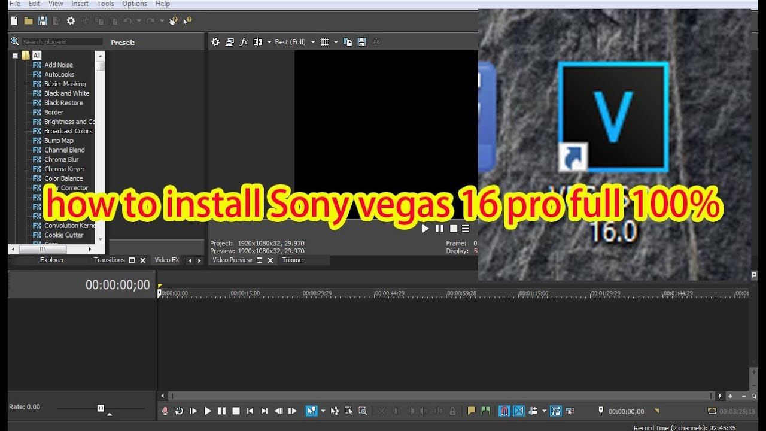
Task: Create a new project from the toolbar
Action: click(x=14, y=21)
